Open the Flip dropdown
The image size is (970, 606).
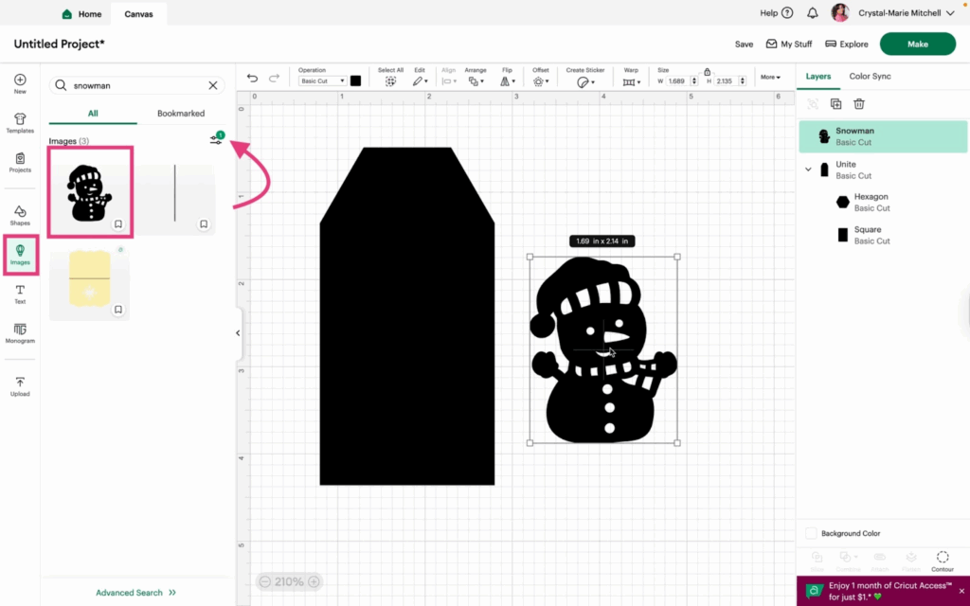[x=508, y=81]
